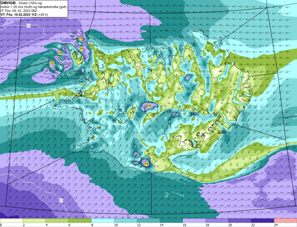
Task: Pick the violet 20–22 legend swatch
Action: 240,221
